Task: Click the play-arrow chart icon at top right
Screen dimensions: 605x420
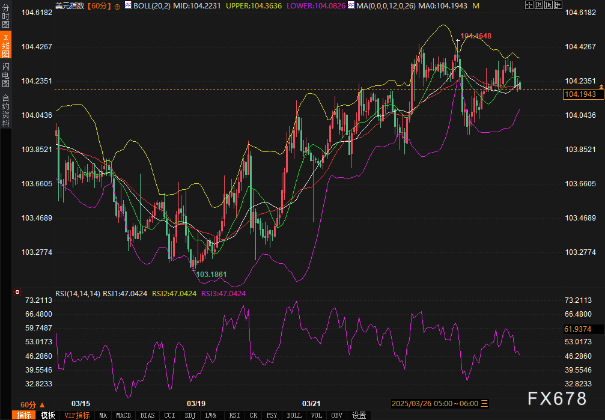Action: (549, 5)
